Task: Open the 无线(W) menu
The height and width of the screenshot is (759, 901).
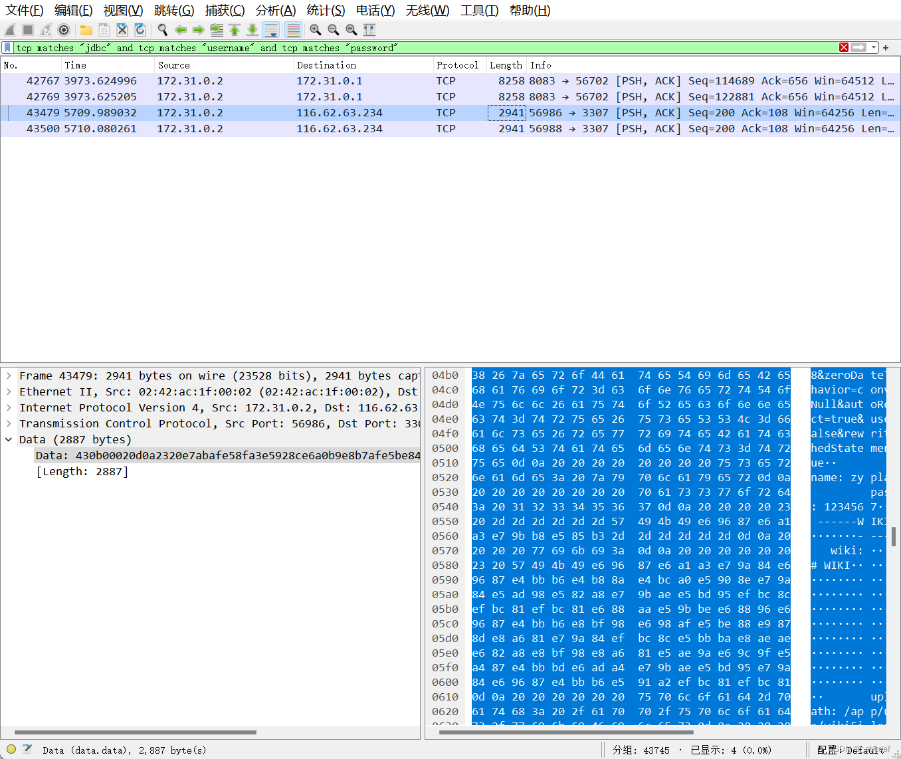Action: click(428, 10)
